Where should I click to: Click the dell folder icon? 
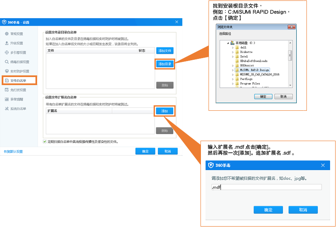coord(237,48)
